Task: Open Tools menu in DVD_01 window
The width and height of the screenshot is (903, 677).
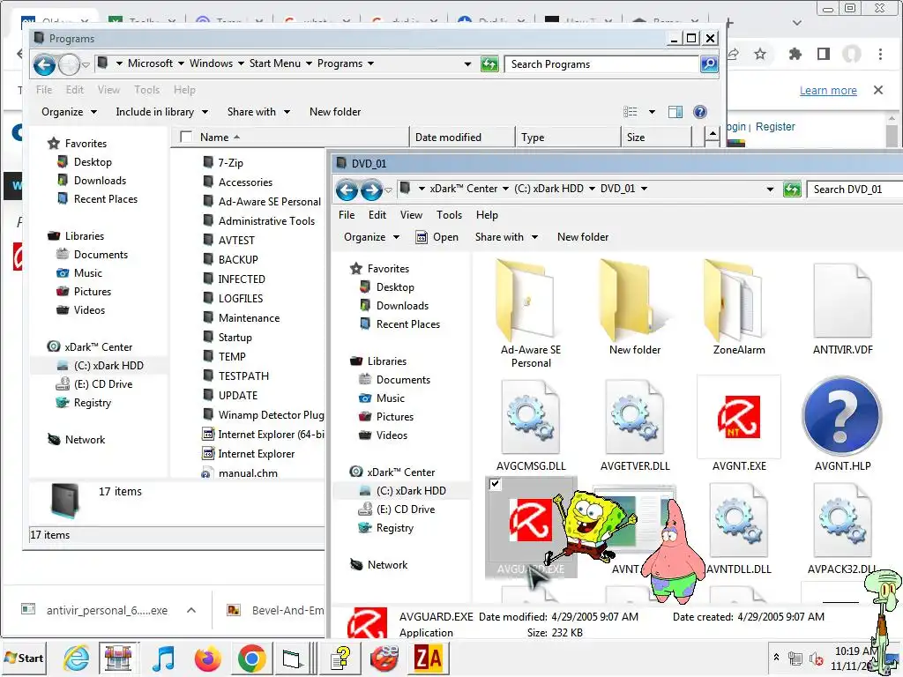Action: tap(449, 215)
